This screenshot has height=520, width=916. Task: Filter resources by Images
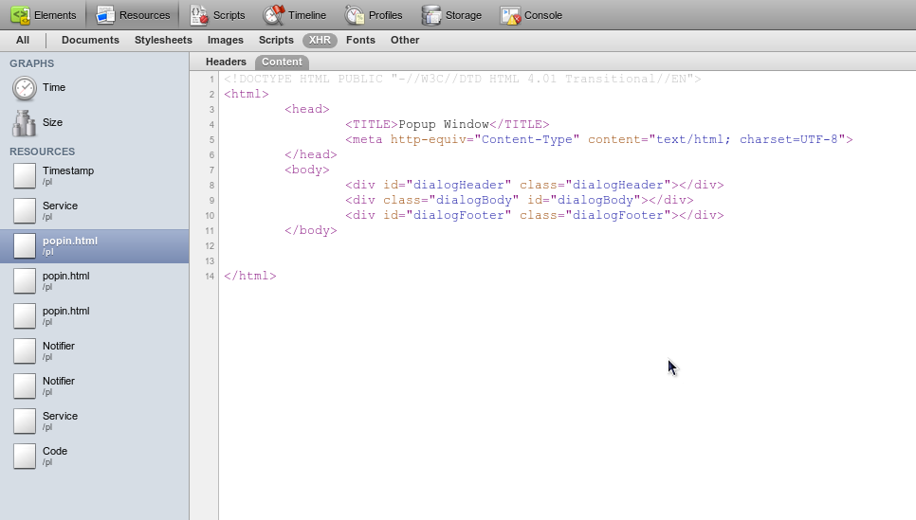point(226,41)
